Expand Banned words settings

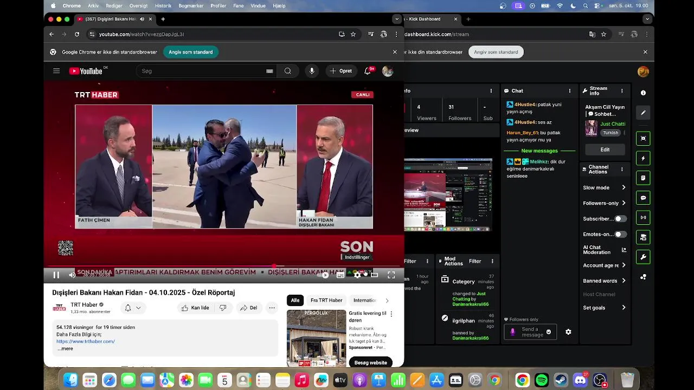[x=605, y=281]
